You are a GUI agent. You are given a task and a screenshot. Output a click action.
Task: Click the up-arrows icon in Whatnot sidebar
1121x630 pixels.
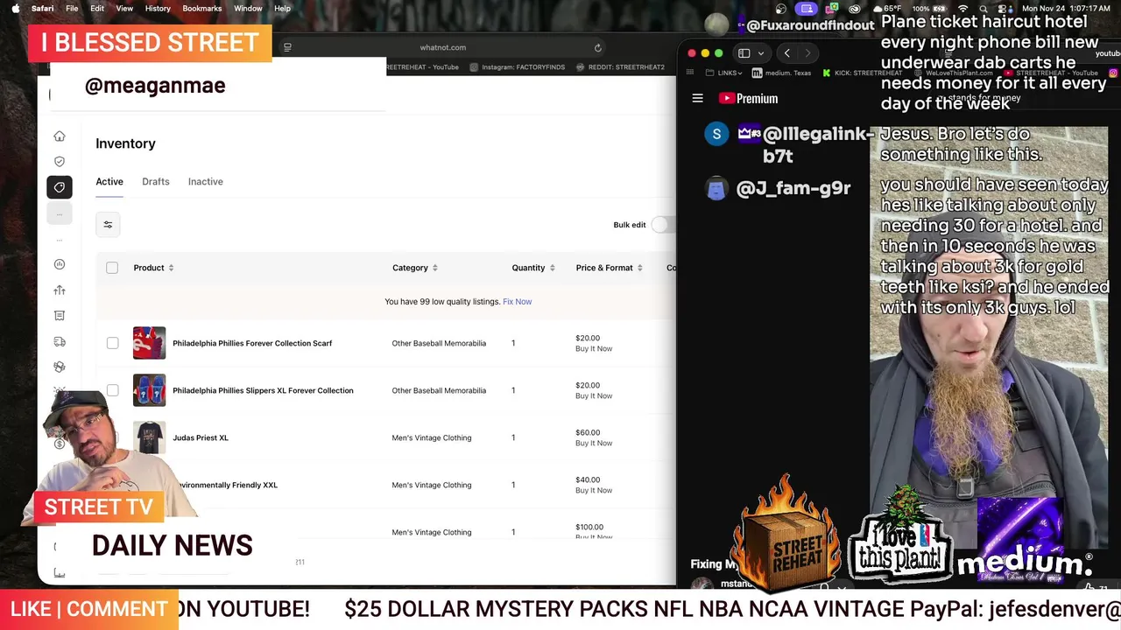[x=60, y=290]
